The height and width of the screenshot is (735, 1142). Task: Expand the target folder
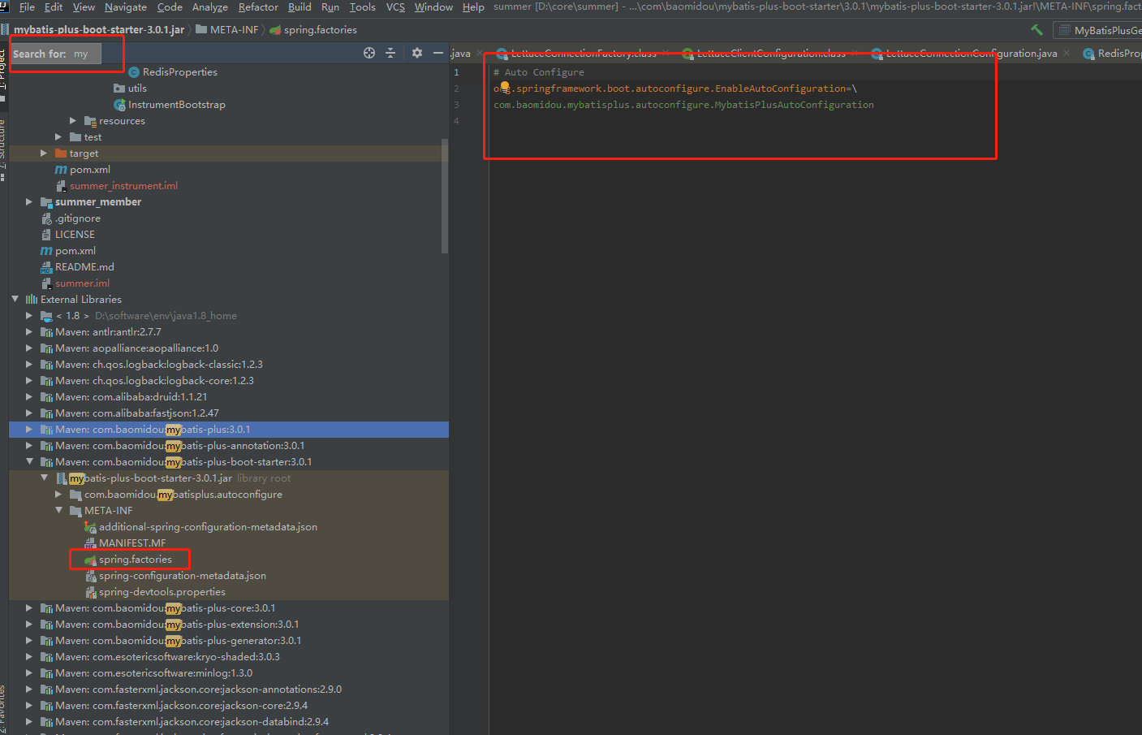click(x=44, y=153)
